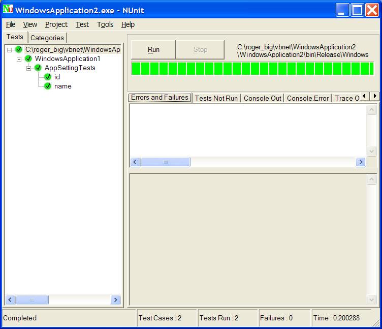Click the test tree horizontal scrollbar thumb
The height and width of the screenshot is (329, 382).
[32, 300]
